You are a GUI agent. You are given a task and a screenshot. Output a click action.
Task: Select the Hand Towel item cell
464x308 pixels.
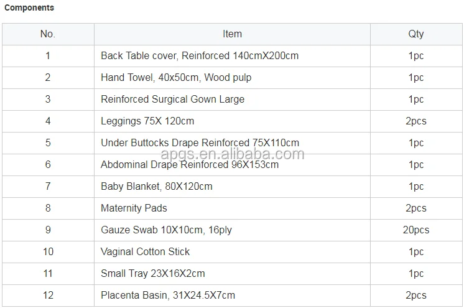pos(176,78)
